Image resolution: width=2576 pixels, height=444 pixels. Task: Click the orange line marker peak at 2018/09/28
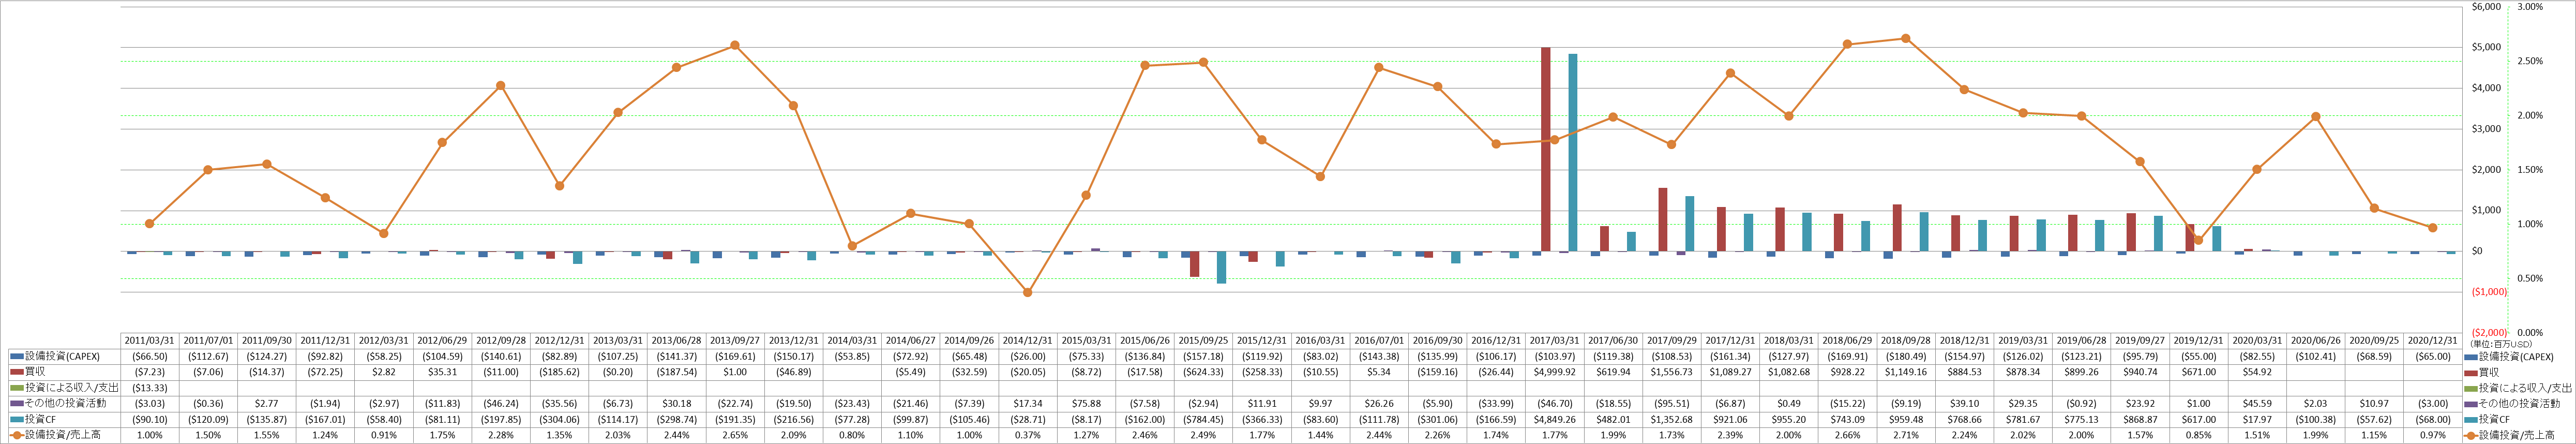[x=1905, y=38]
